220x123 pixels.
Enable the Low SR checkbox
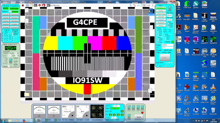(x=3, y=30)
